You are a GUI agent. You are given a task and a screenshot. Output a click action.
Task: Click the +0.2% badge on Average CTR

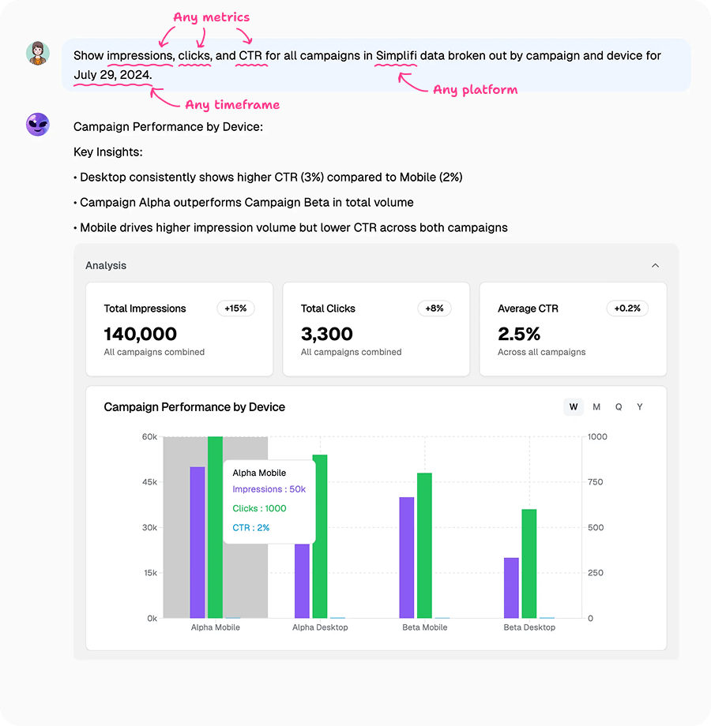(x=626, y=309)
